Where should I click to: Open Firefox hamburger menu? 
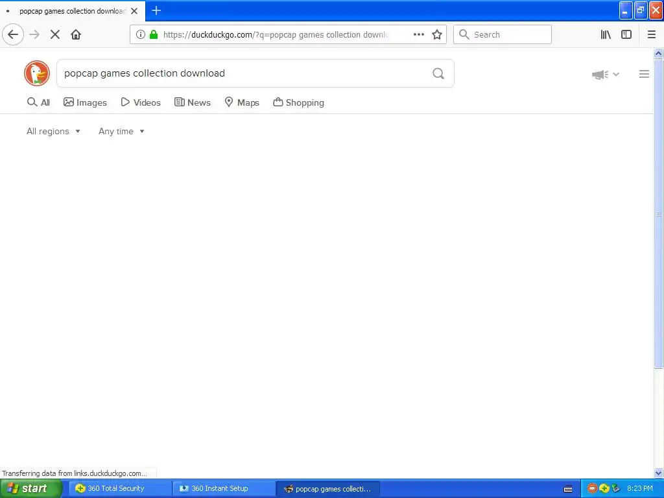pyautogui.click(x=652, y=34)
